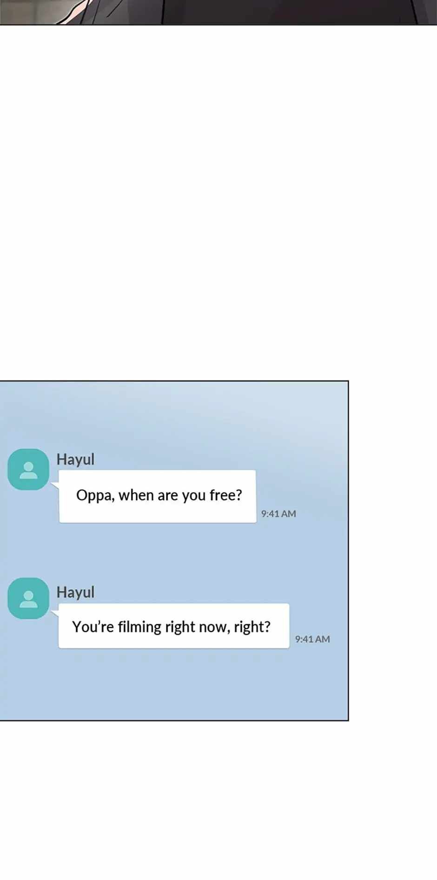The height and width of the screenshot is (880, 437).
Task: Click light blue chat area above the first Hayul name
Action: point(174,414)
